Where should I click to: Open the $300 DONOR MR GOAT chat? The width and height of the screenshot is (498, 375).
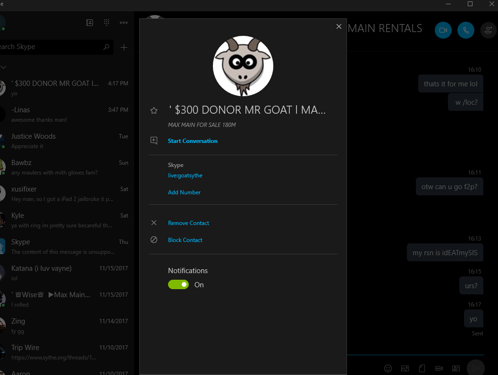(x=66, y=88)
